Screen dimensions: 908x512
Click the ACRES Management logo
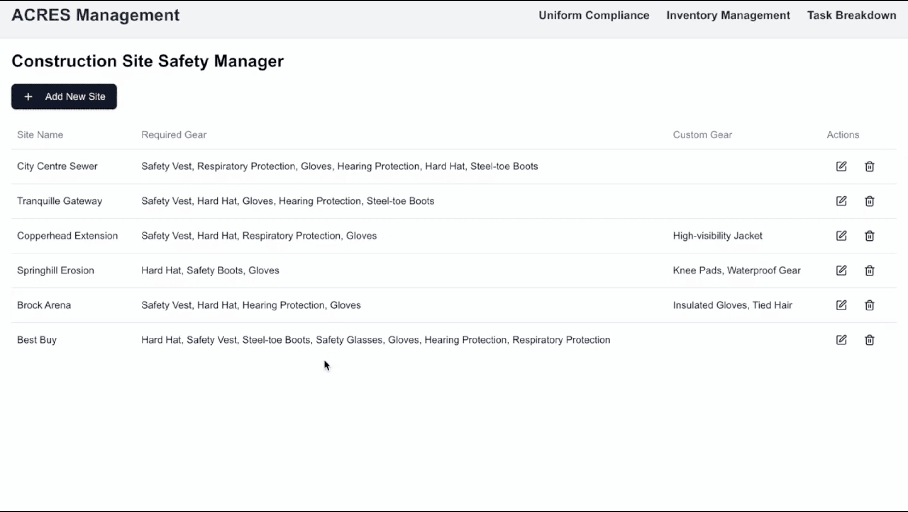pyautogui.click(x=95, y=15)
